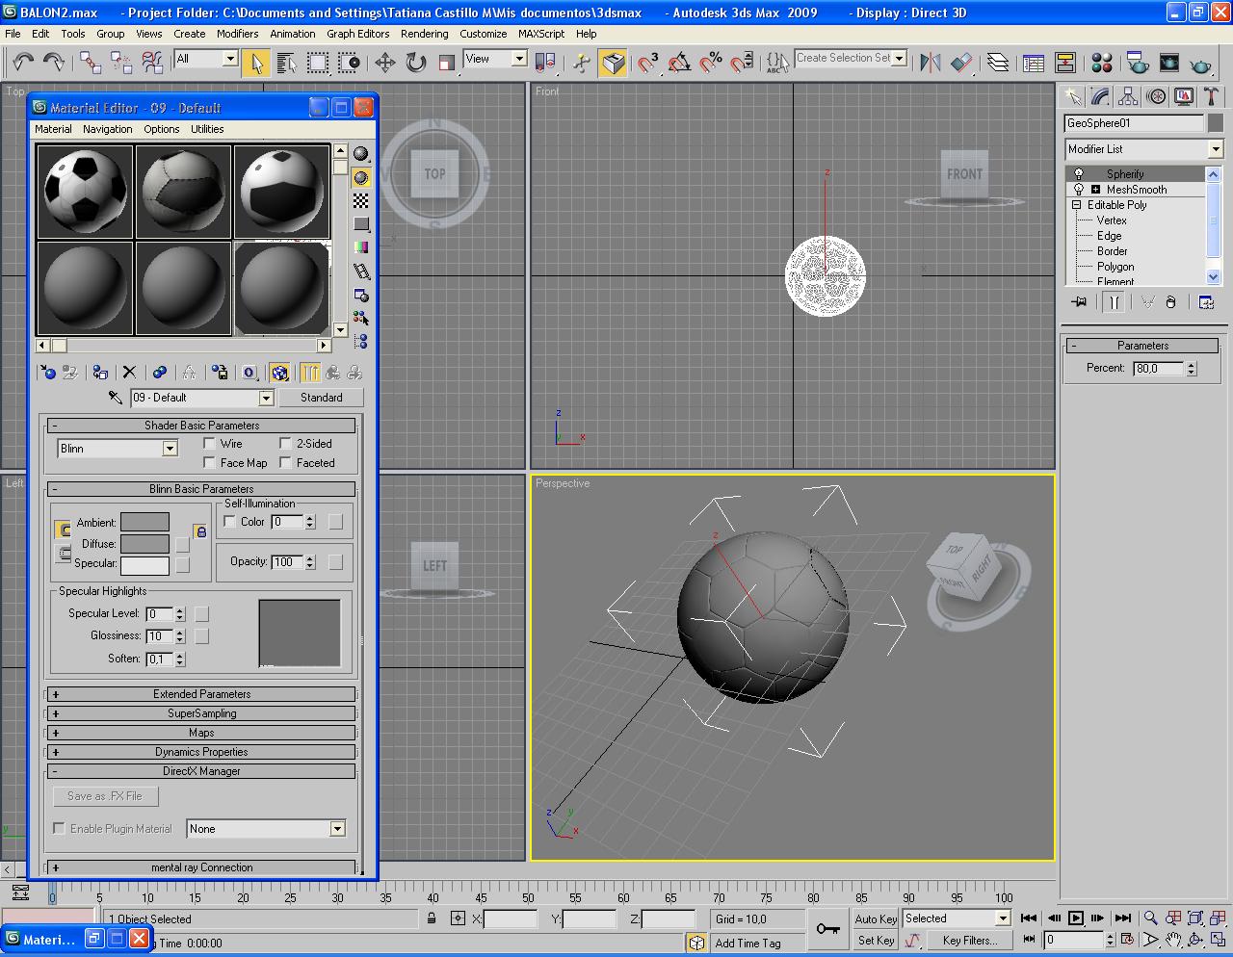The height and width of the screenshot is (957, 1233).
Task: Expand the SuperSampling rollout
Action: point(201,713)
